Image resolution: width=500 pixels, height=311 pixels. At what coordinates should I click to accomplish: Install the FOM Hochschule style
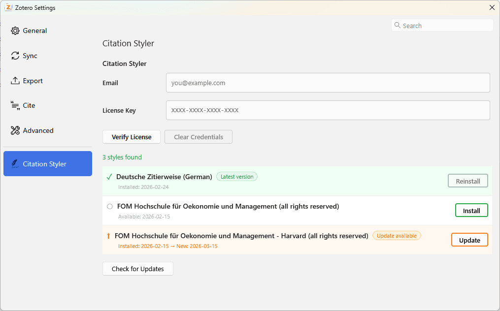[471, 211]
